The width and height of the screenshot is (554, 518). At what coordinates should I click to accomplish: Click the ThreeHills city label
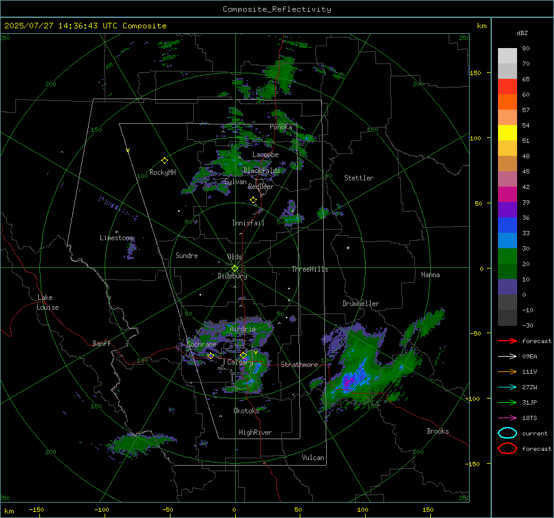[x=310, y=269]
